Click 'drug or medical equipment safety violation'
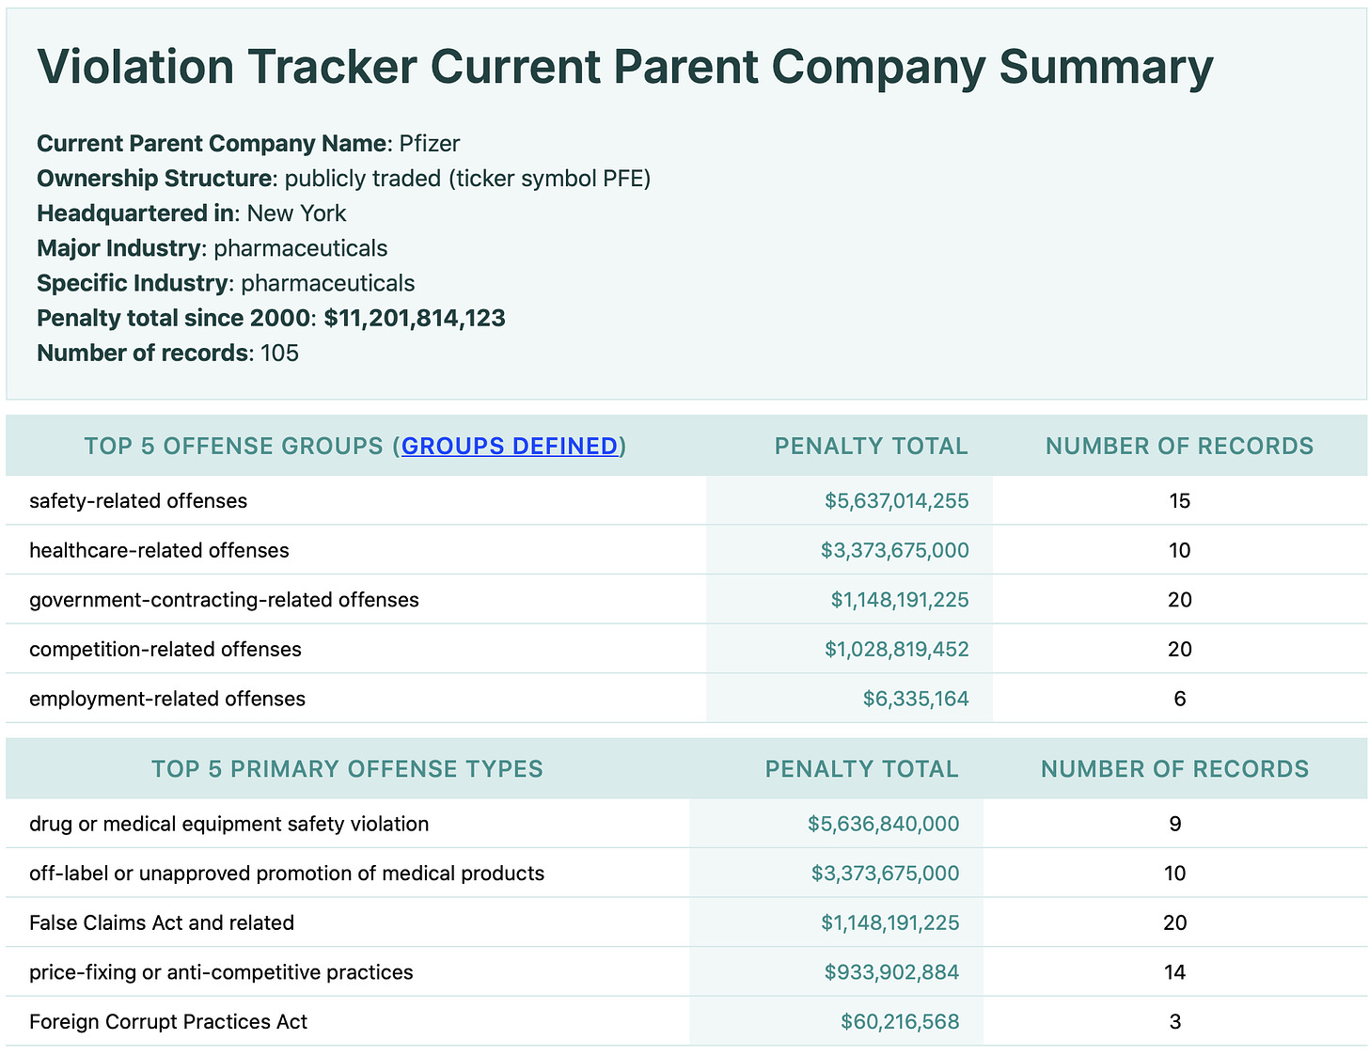1369x1055 pixels. tap(229, 824)
